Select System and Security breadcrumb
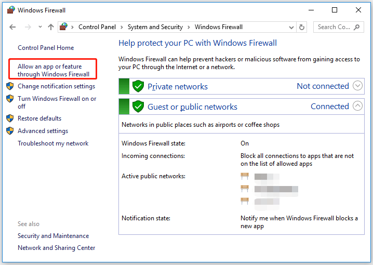Viewport: 373px width, 265px height. pos(155,27)
